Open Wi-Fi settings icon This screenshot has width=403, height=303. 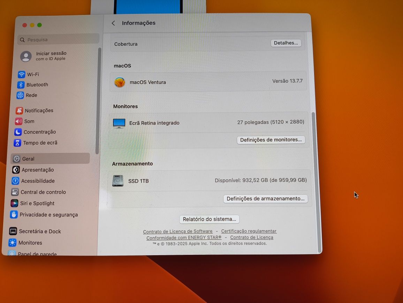(22, 74)
